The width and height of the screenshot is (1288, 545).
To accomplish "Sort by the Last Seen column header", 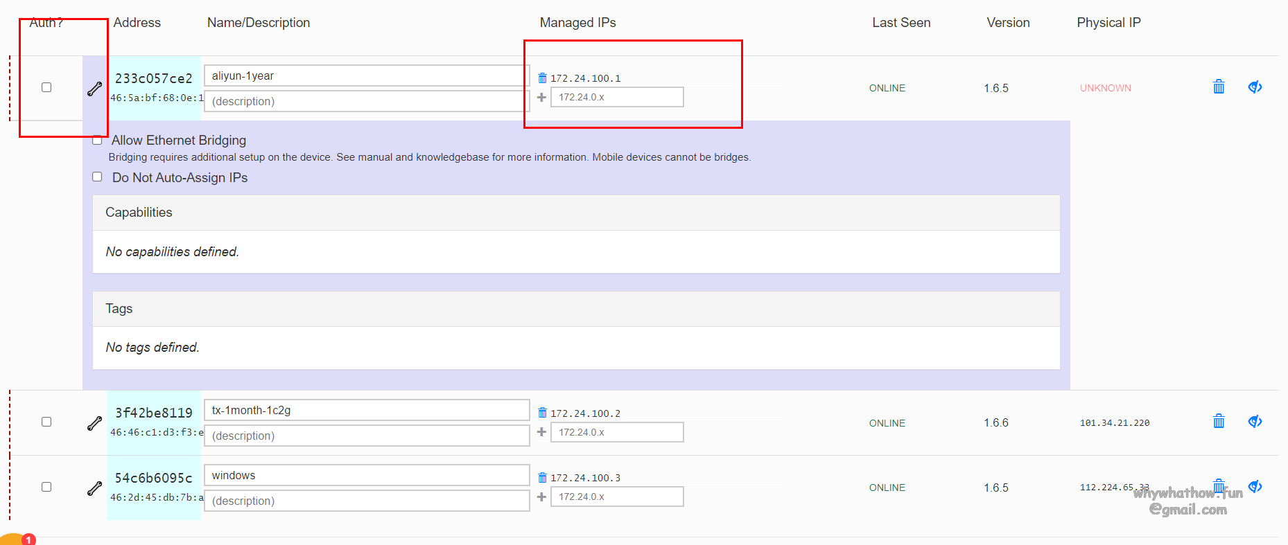I will tap(900, 23).
